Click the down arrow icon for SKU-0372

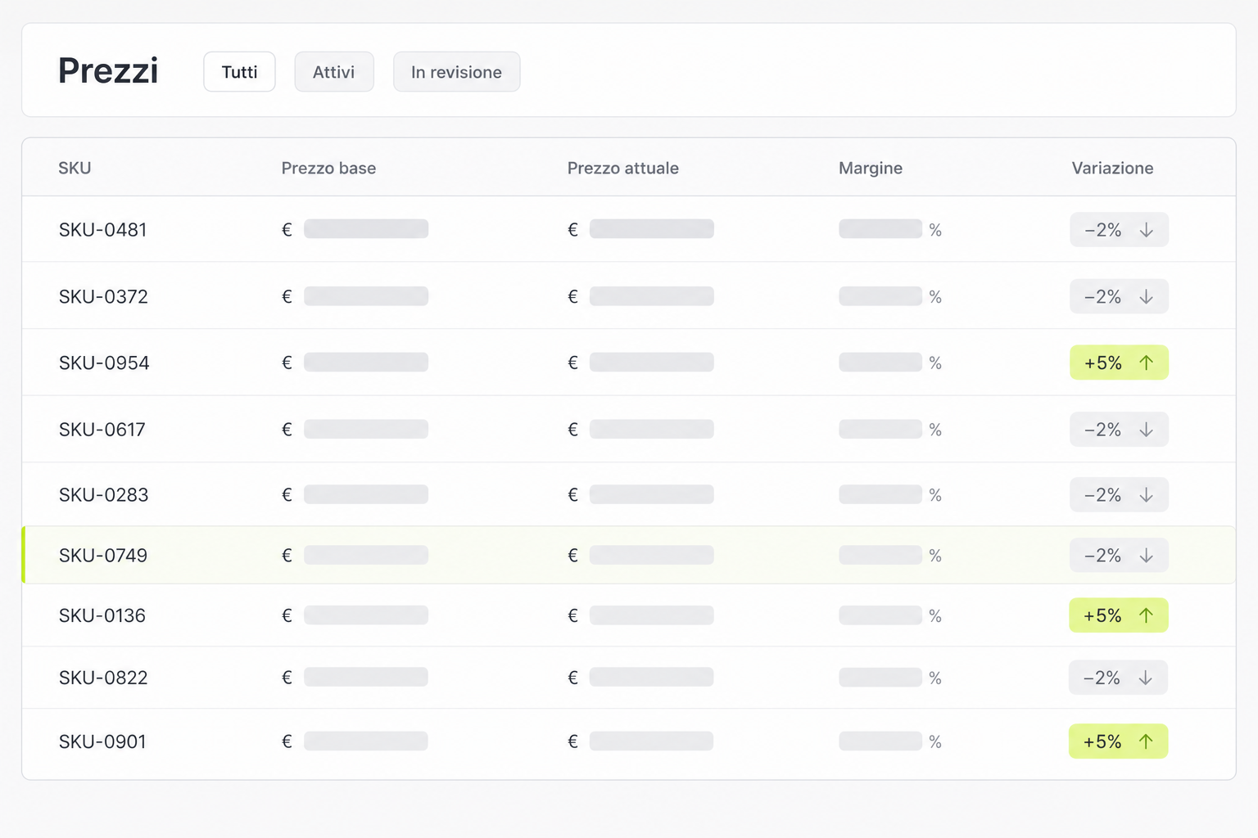1146,296
